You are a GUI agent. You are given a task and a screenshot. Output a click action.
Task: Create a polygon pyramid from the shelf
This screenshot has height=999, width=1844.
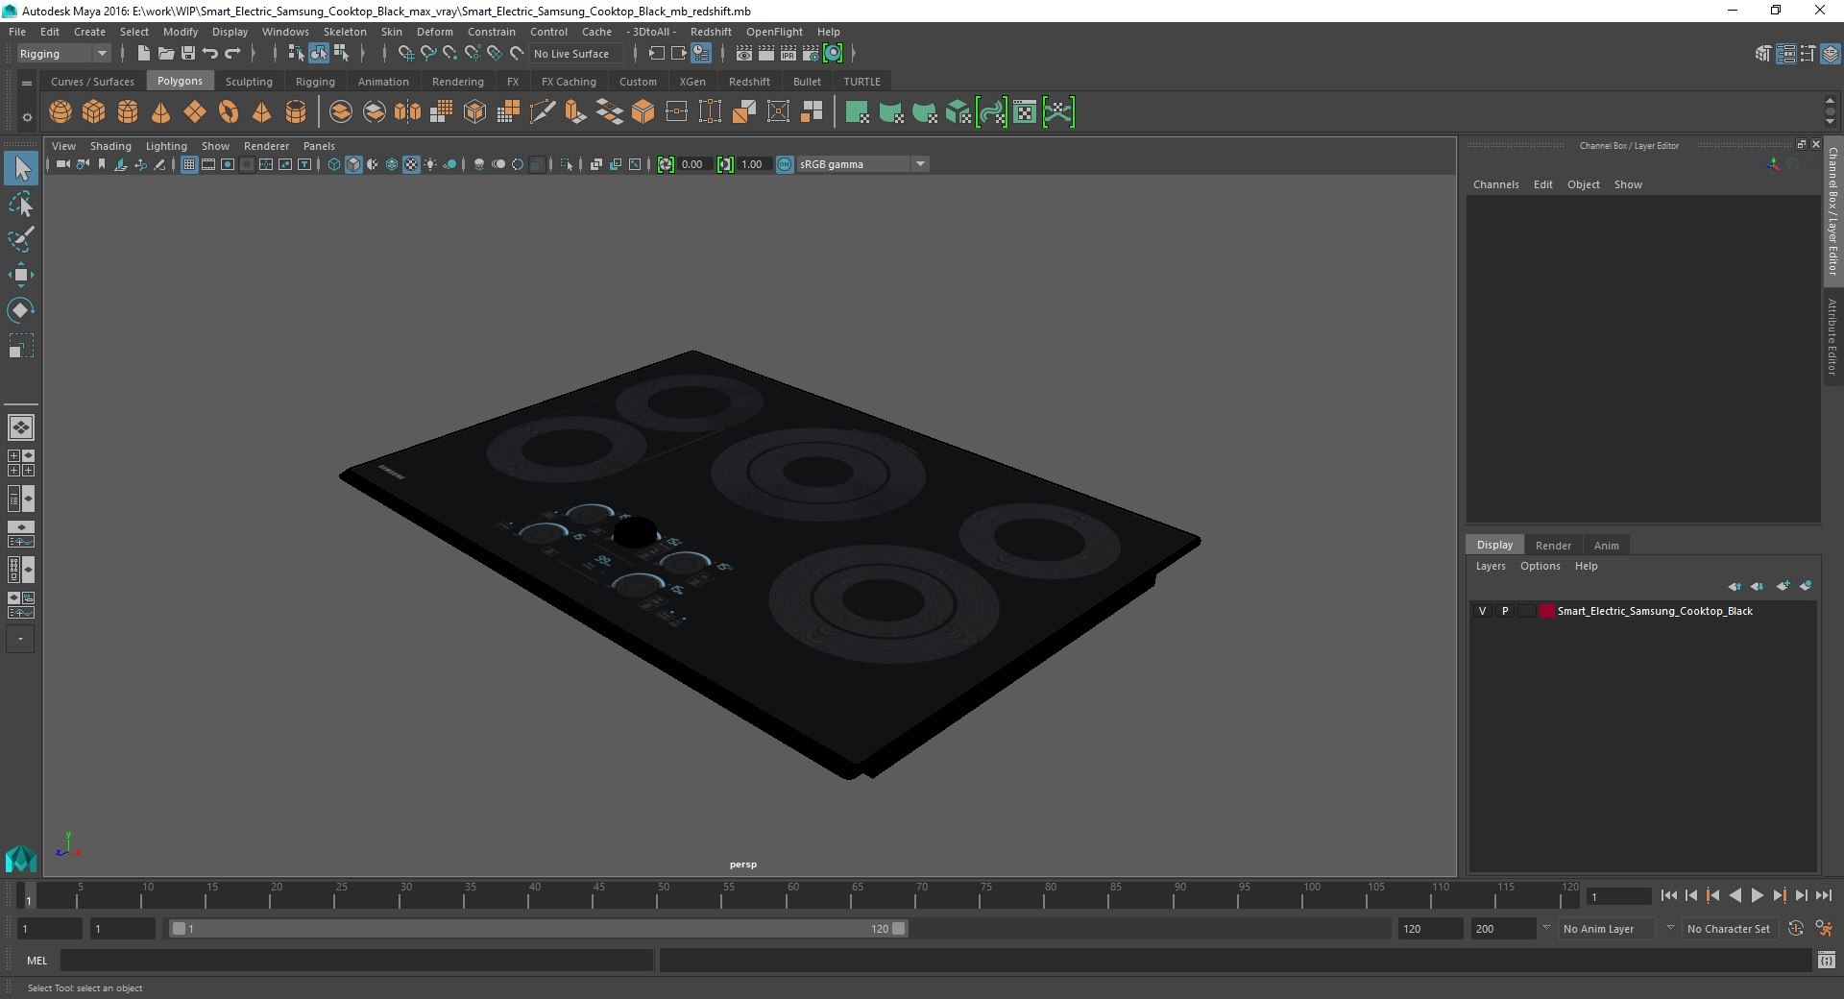pos(261,112)
